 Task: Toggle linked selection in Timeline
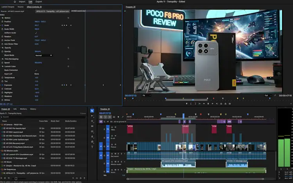110,117
